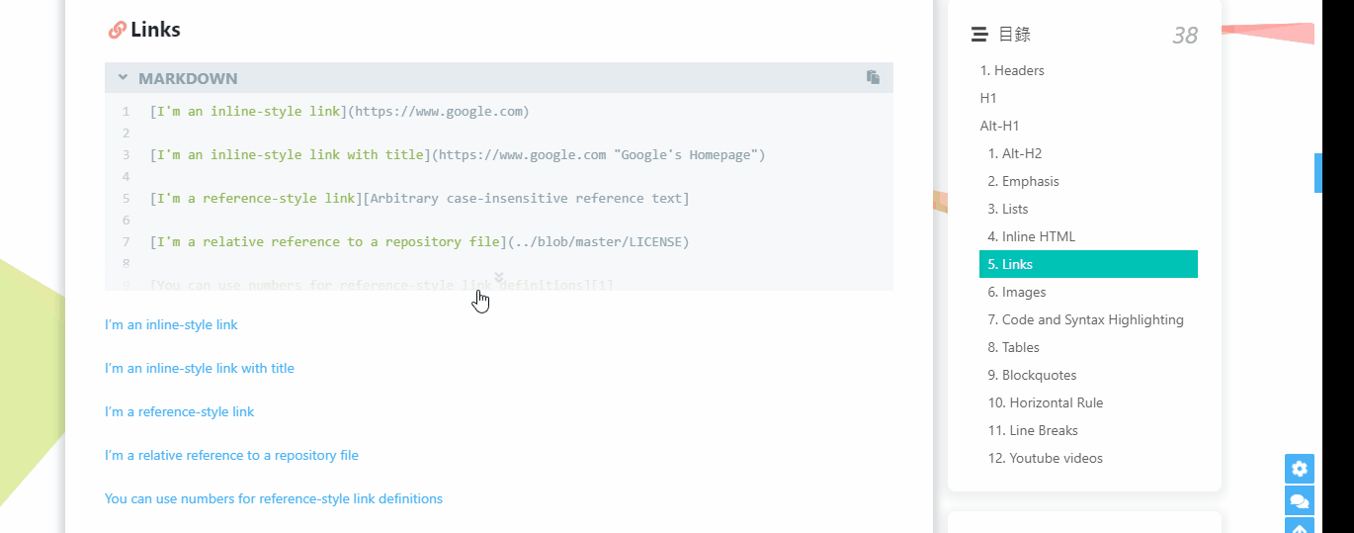Viewport: 1354px width, 533px height.
Task: Jump to "7. Code and Syntax Highlighting" section
Action: click(x=1085, y=319)
